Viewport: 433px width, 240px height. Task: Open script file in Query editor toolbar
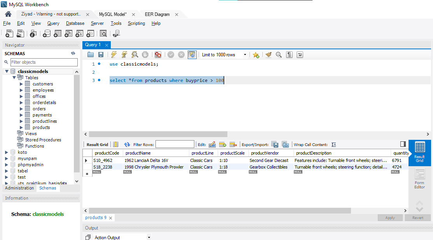pyautogui.click(x=90, y=55)
